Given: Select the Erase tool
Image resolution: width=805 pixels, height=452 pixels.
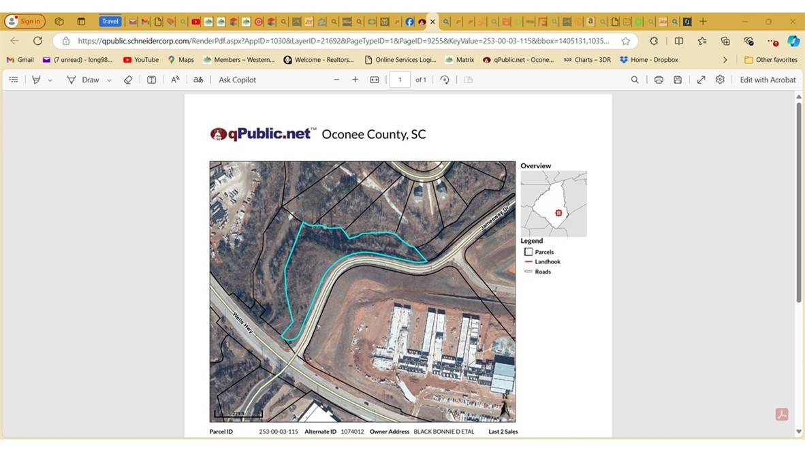Looking at the screenshot, I should click(x=128, y=80).
